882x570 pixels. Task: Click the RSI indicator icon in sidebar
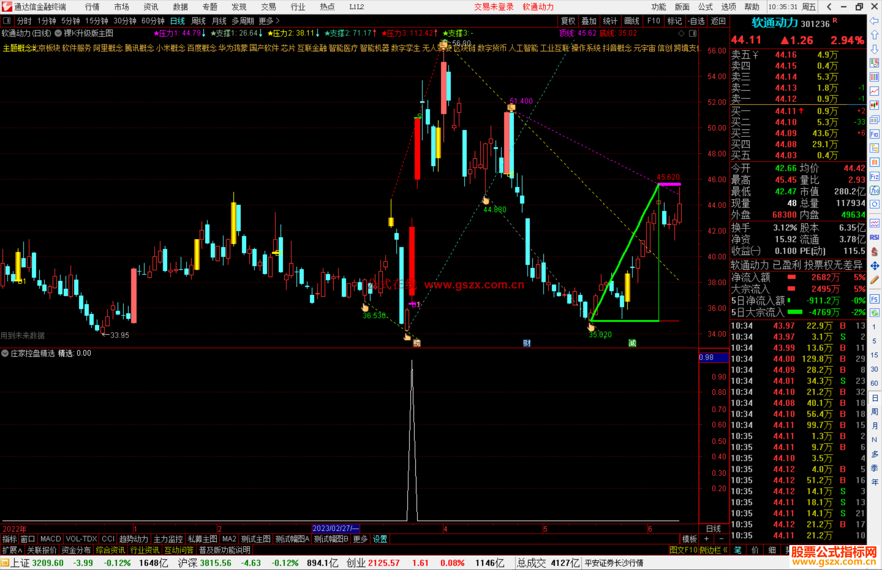click(x=874, y=237)
